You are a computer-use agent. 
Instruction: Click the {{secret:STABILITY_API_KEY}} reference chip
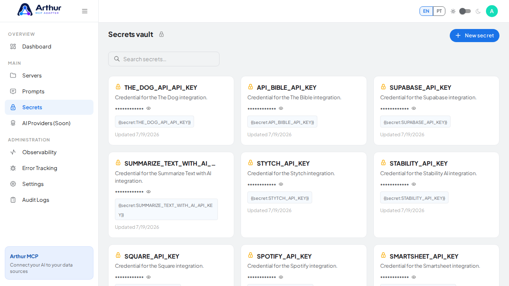(414, 198)
